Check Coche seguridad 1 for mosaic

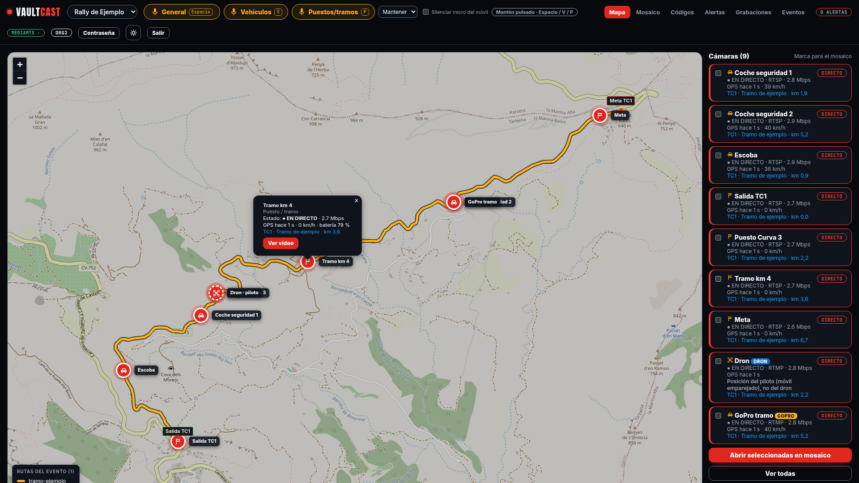tap(718, 73)
